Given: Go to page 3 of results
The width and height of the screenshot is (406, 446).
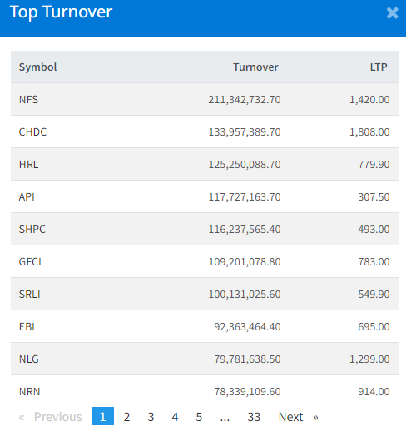Looking at the screenshot, I should point(151,417).
